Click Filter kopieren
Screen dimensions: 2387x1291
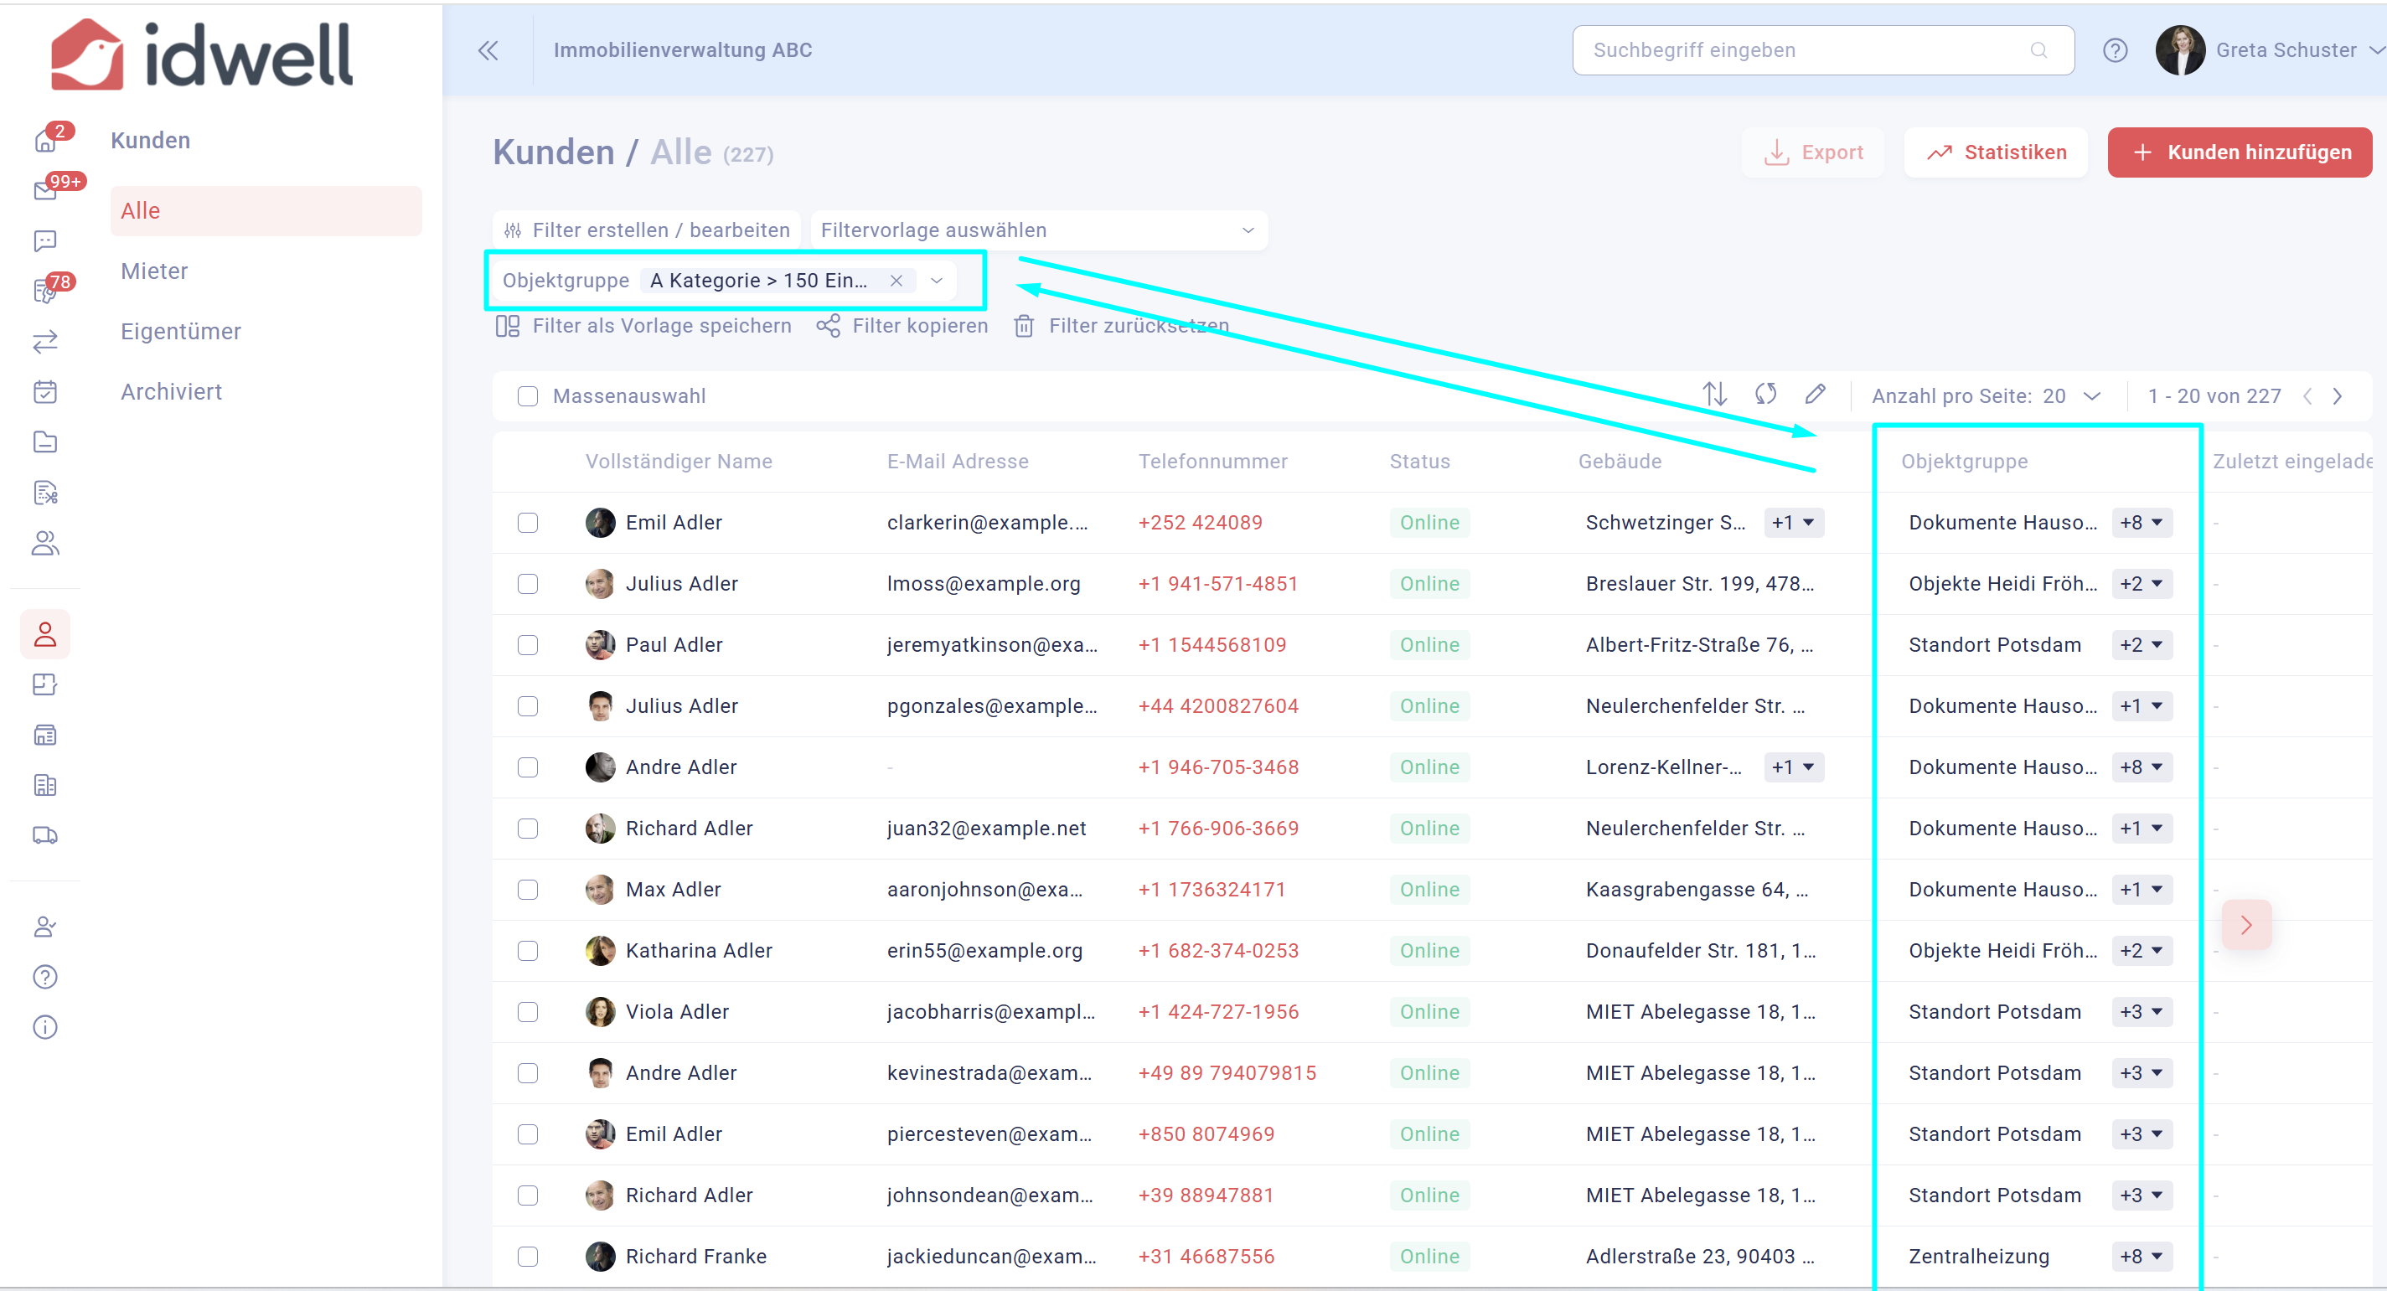tap(902, 326)
